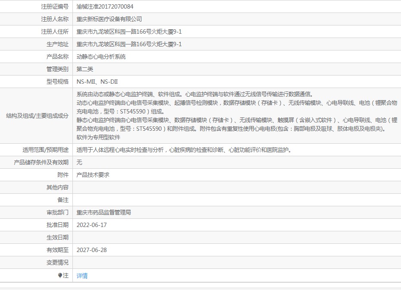Click management category value 第二类
401x290 pixels.
[85, 69]
